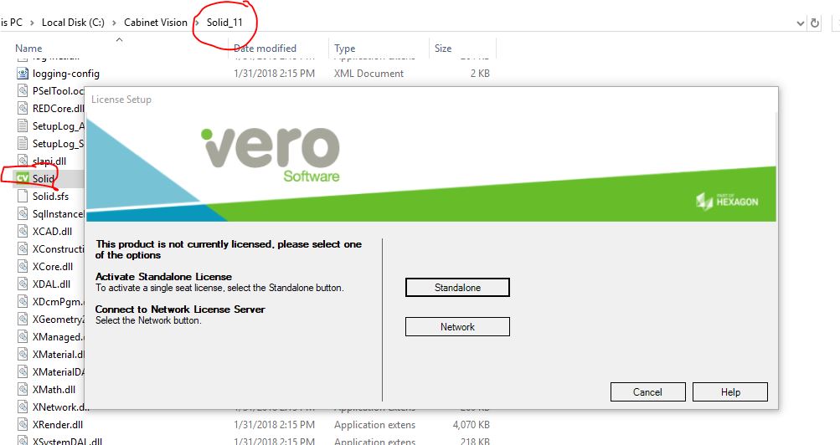This screenshot has width=840, height=445.
Task: Expand the chevron after Local Disk (C:)
Action: [x=114, y=23]
